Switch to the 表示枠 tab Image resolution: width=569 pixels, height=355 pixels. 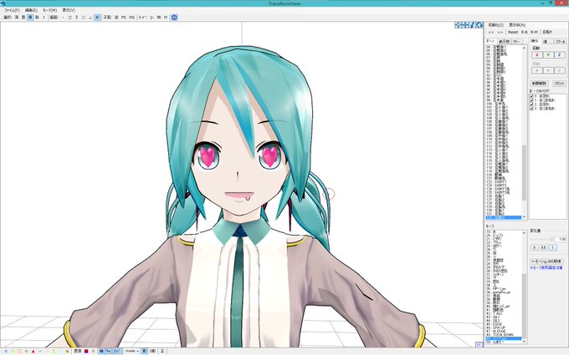[504, 41]
